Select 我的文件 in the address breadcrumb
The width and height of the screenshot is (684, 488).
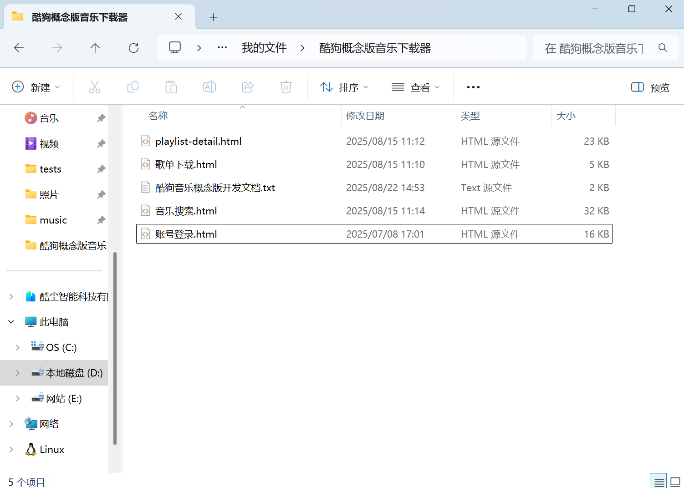[264, 48]
